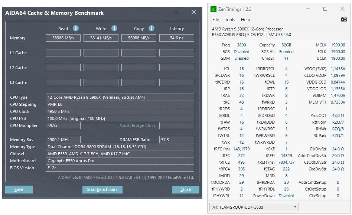Screen dimensions: 352x215
Task: Click the BGS value Disabled
Action: pyautogui.click(x=241, y=52)
